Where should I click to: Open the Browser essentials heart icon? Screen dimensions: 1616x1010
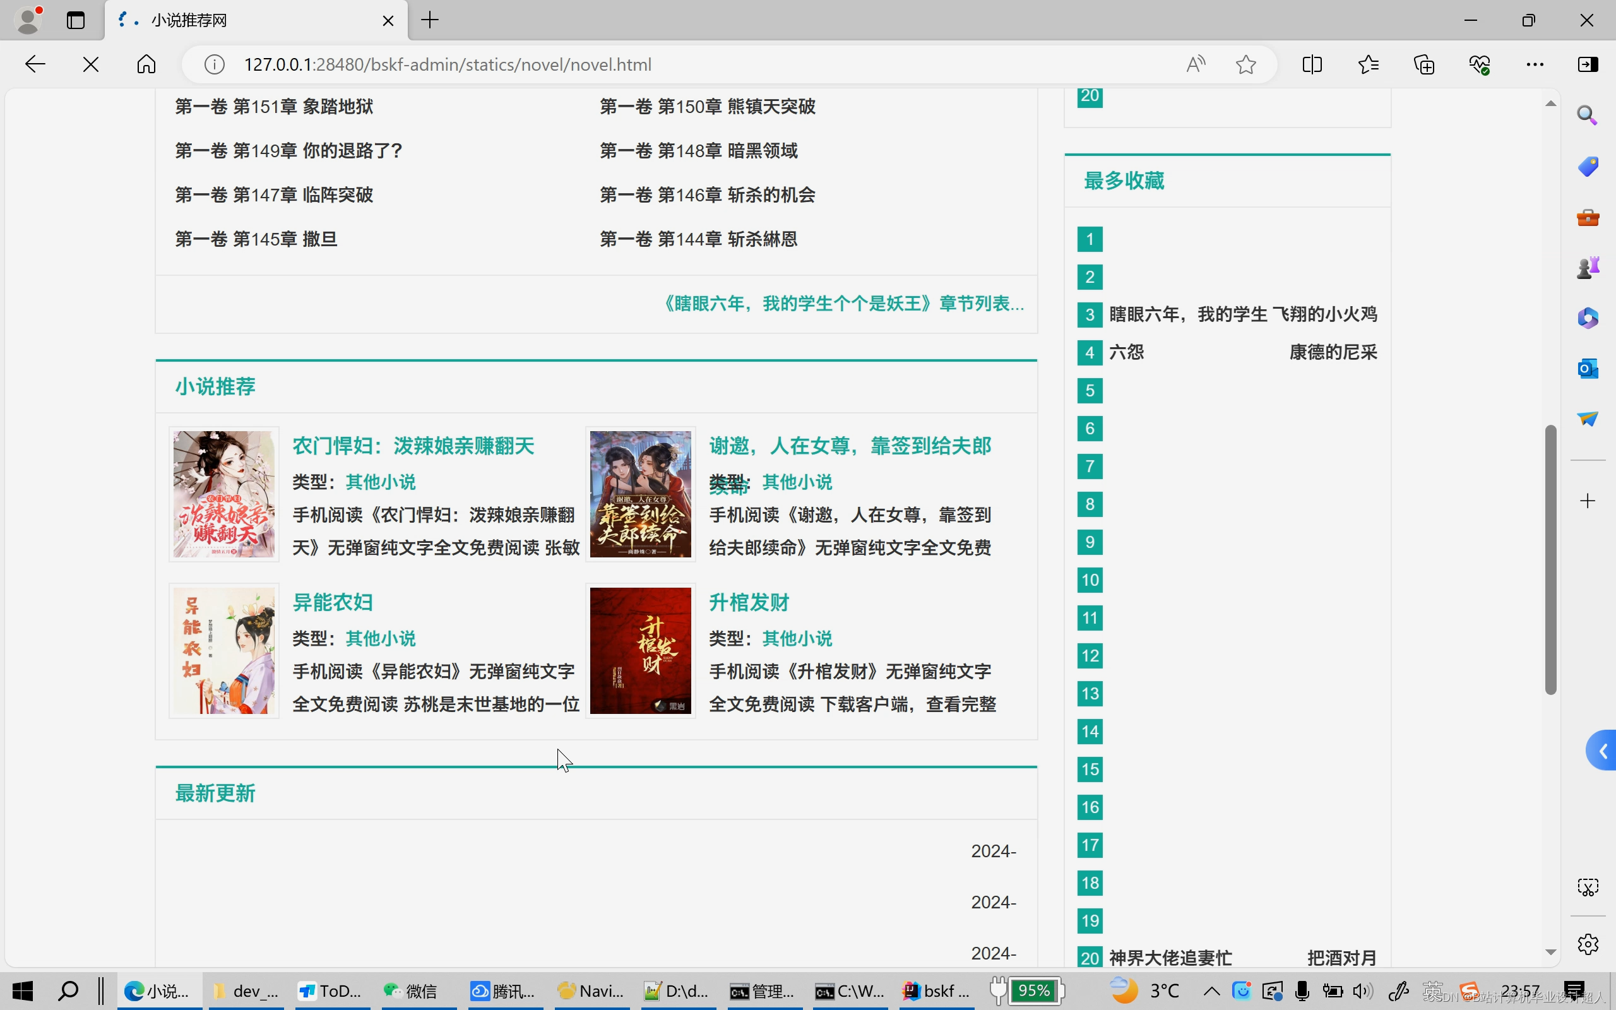click(1480, 64)
